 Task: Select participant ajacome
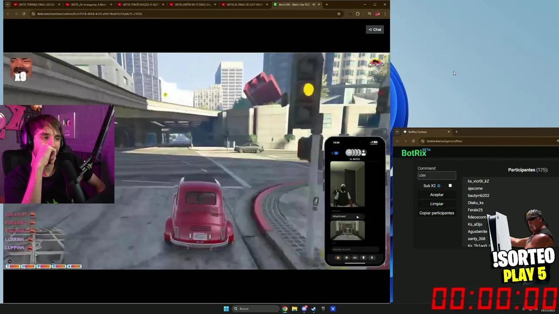point(475,188)
